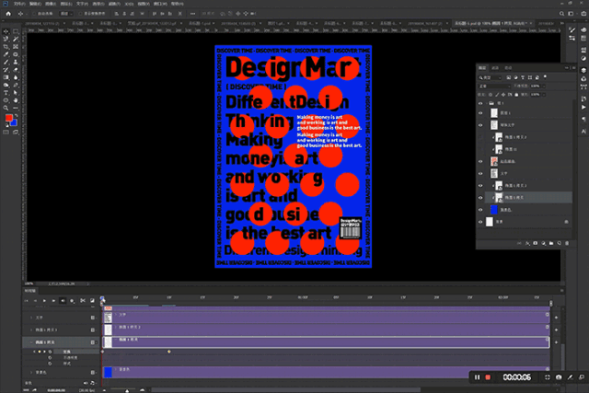This screenshot has width=589, height=393.
Task: Toggle visibility of the blue fill layer
Action: coord(481,211)
